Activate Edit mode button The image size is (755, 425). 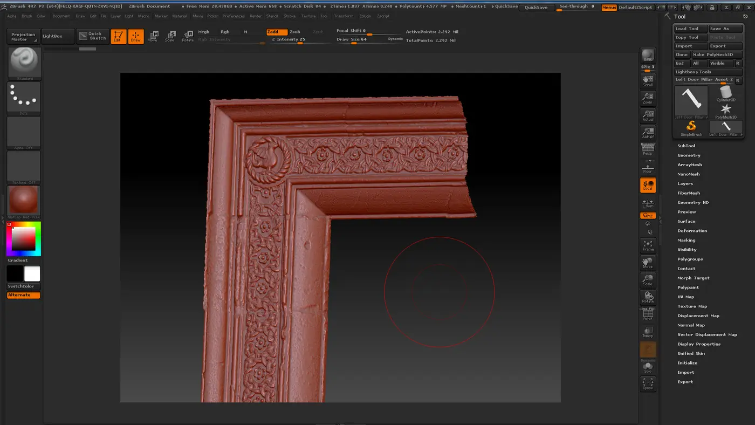tap(118, 36)
